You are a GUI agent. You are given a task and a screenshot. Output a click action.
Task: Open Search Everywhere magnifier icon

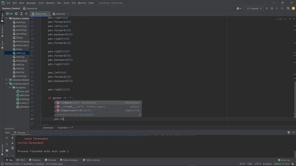288,8
